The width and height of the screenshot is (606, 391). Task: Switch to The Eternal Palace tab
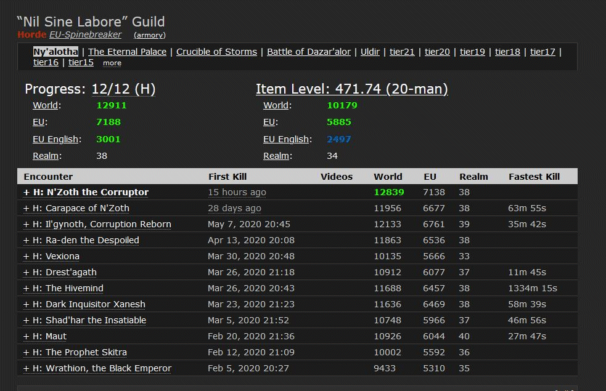point(127,52)
